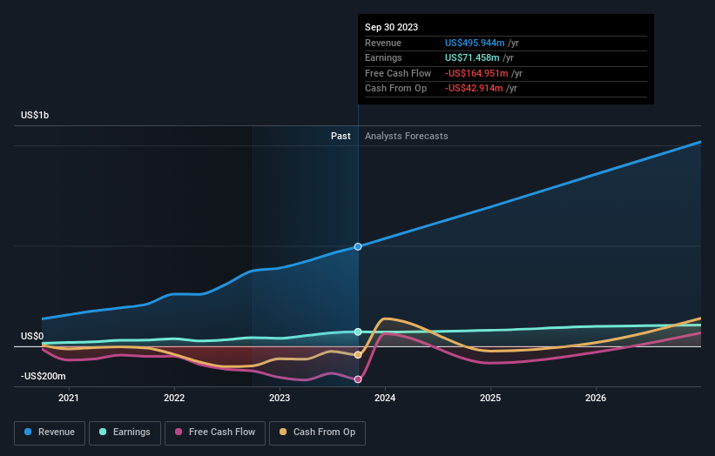Click the US$71.458m earnings value
The height and width of the screenshot is (456, 715).
[472, 57]
